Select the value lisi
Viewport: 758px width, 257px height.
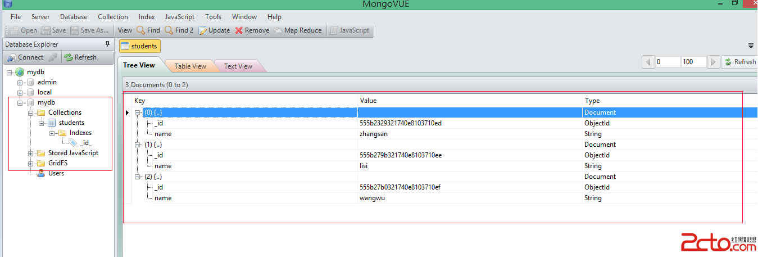tap(364, 166)
